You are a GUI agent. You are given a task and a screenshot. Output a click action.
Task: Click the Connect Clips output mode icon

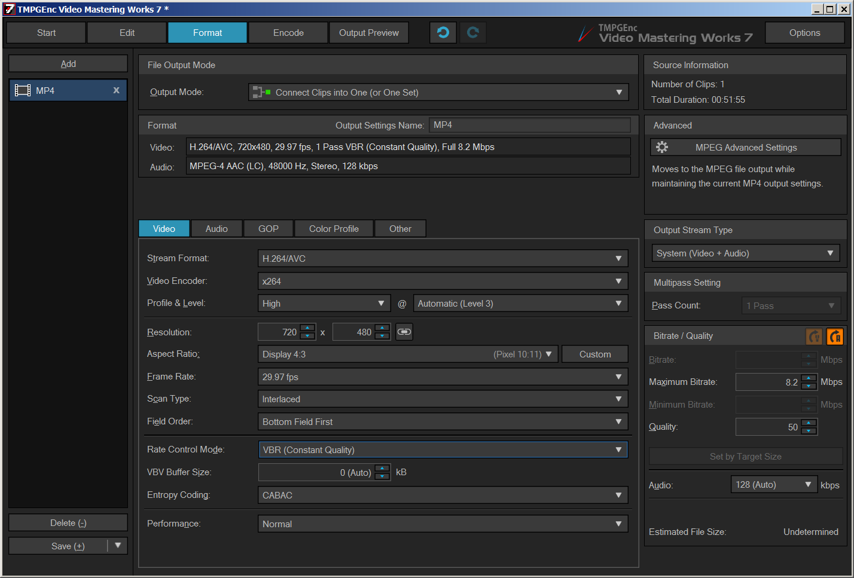(x=261, y=92)
